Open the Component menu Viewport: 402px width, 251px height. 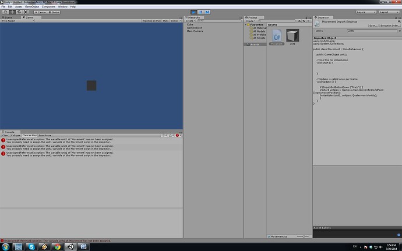pos(48,6)
